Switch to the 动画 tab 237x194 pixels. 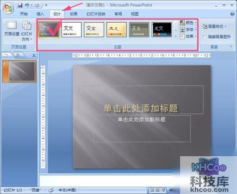point(73,14)
